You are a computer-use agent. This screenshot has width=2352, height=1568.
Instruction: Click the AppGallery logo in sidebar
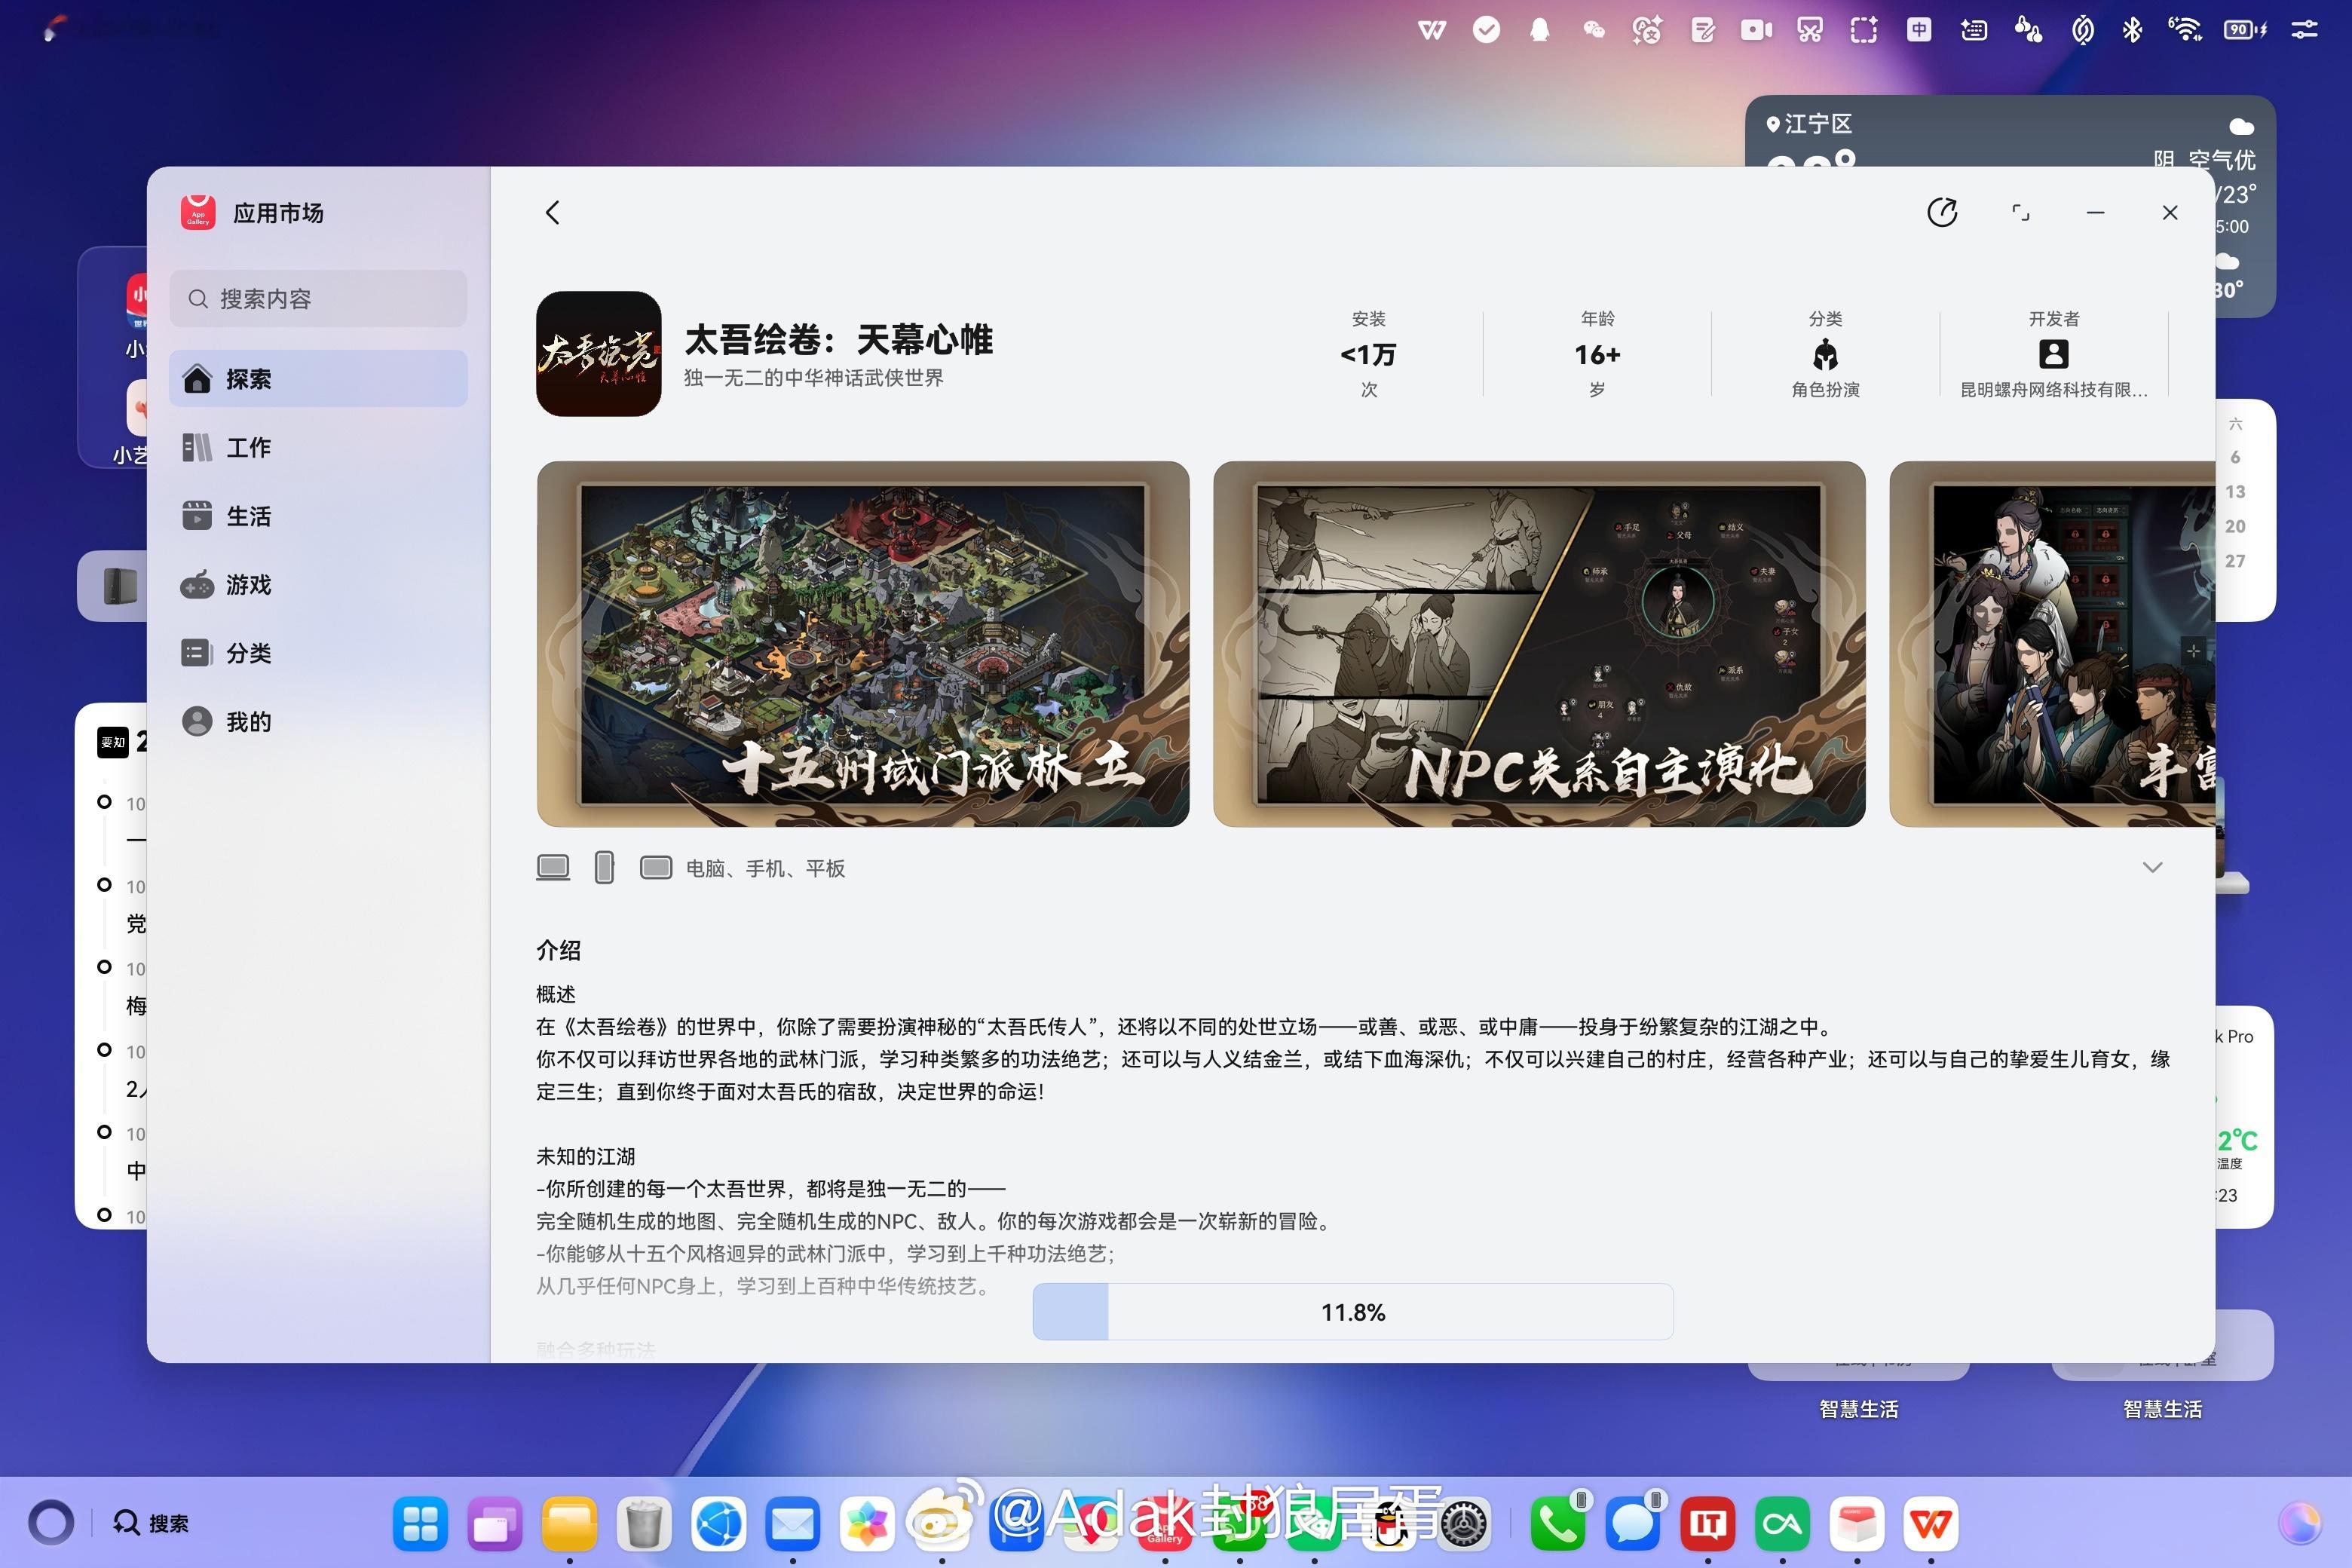pos(198,212)
